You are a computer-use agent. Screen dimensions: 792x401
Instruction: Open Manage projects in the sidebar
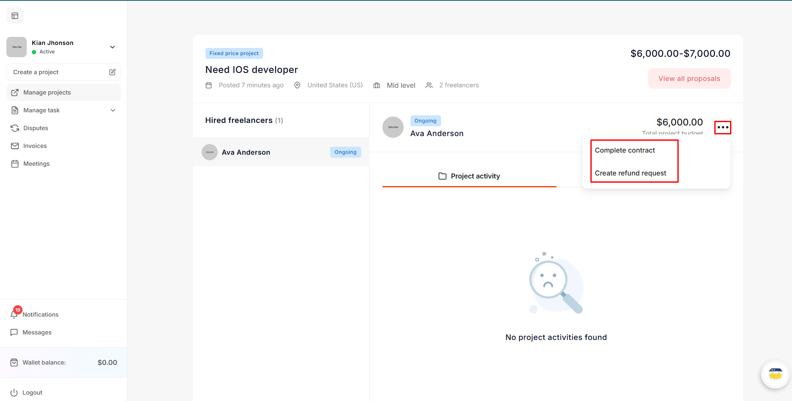(x=47, y=92)
